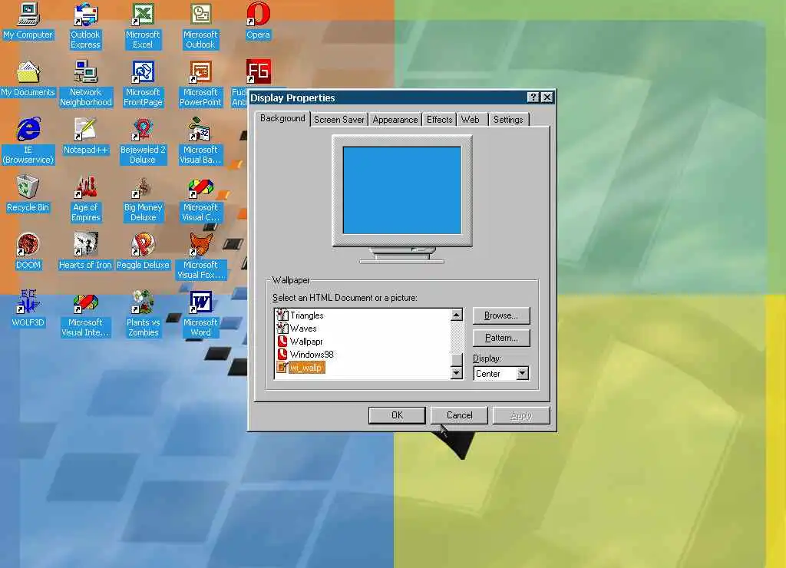
Task: Launch Big Money Deluxe shortcut
Action: [143, 199]
